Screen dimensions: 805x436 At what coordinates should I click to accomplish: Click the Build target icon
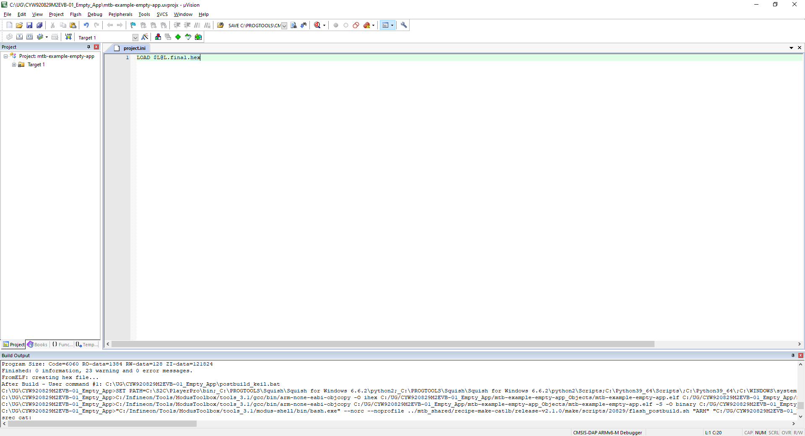click(x=19, y=37)
